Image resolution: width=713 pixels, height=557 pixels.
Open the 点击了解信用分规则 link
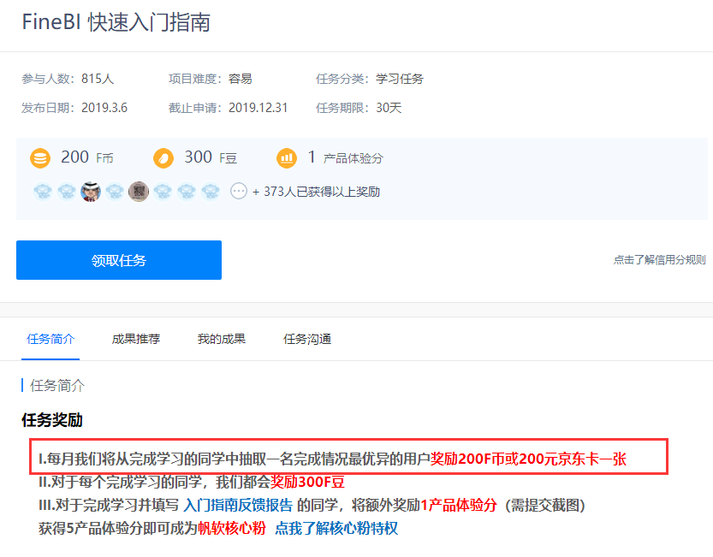click(659, 259)
